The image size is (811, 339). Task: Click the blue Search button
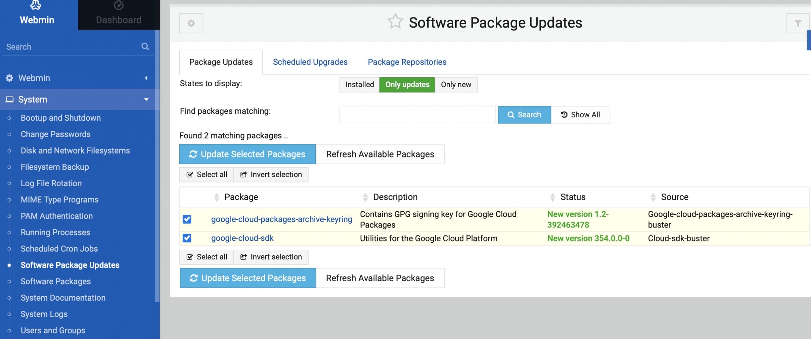click(524, 115)
